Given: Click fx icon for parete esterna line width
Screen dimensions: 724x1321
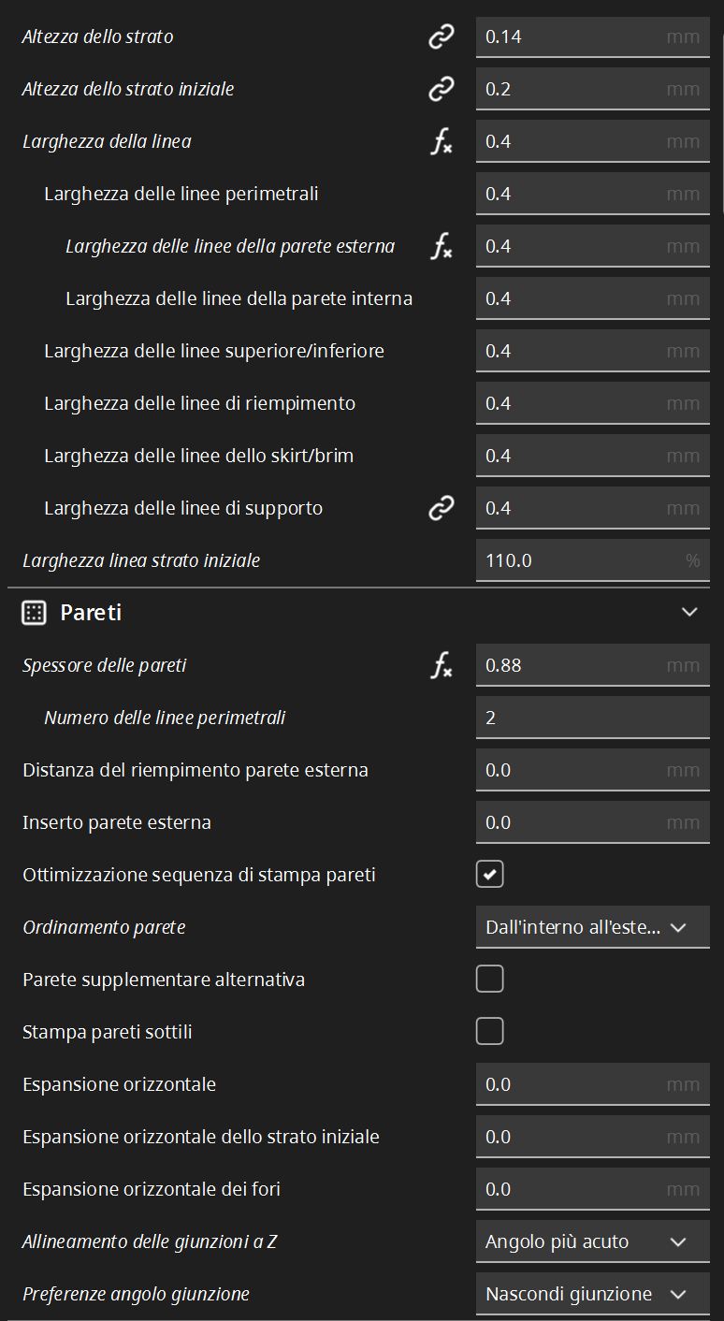Looking at the screenshot, I should click(441, 246).
